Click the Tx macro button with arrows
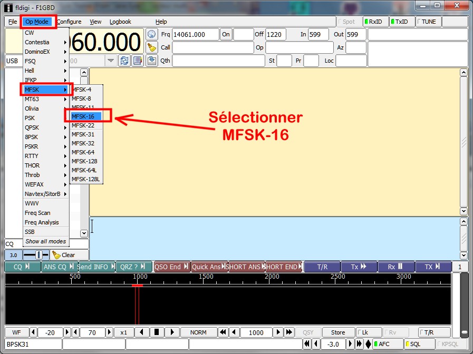The height and width of the screenshot is (354, 473). [x=359, y=267]
